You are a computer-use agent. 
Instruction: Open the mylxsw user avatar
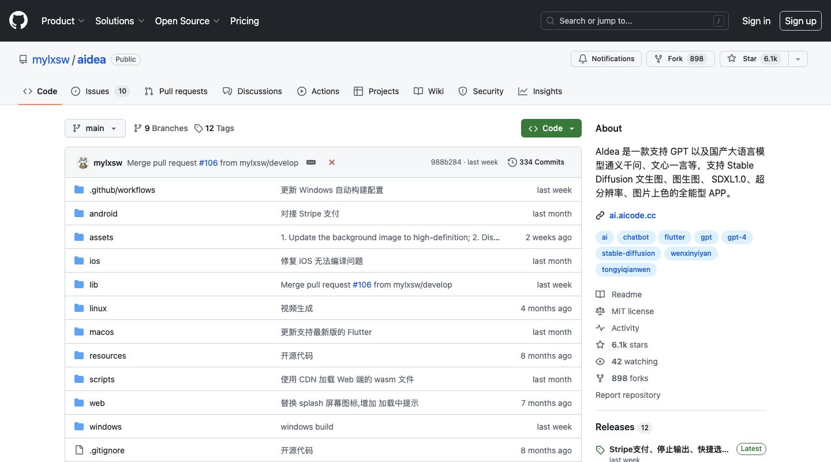[83, 162]
